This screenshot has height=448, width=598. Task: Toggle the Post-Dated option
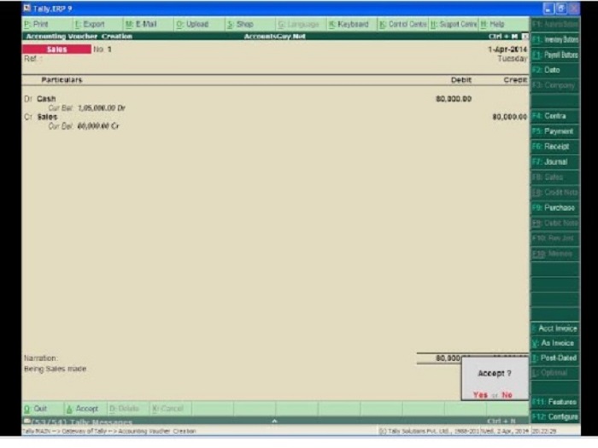[x=555, y=358]
